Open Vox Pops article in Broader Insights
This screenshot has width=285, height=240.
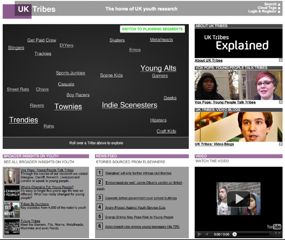pyautogui.click(x=47, y=170)
